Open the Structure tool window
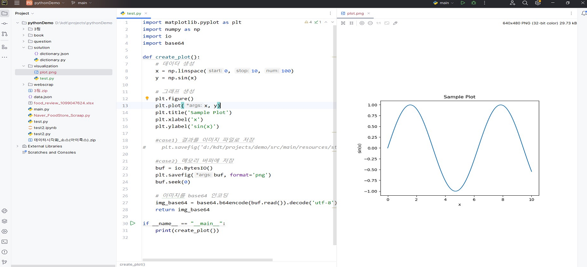587x267 pixels. (5, 47)
